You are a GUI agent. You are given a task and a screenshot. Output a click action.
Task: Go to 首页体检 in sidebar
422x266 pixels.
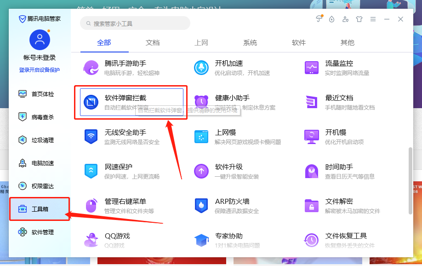coord(40,94)
